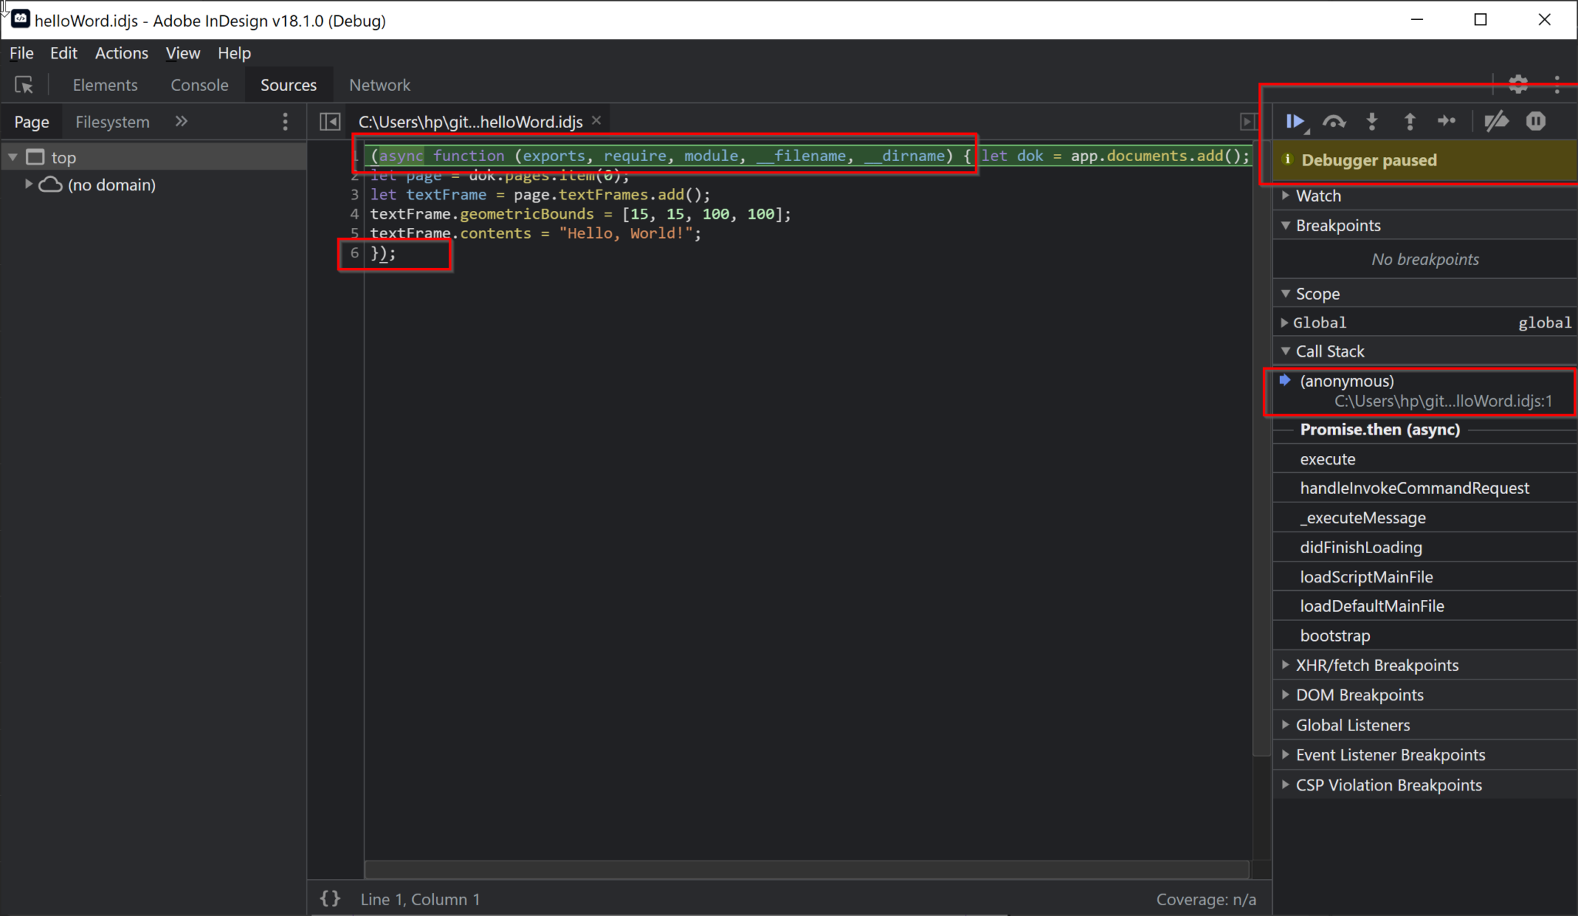Viewport: 1578px width, 916px height.
Task: Click the anonymous function in Call Stack
Action: 1347,381
